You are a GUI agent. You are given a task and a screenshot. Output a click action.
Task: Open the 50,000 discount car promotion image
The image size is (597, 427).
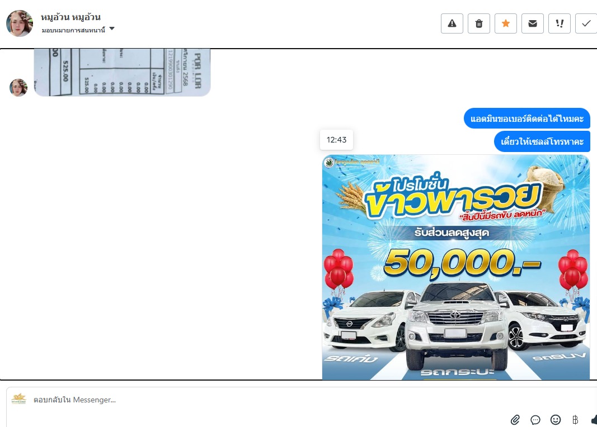click(456, 267)
